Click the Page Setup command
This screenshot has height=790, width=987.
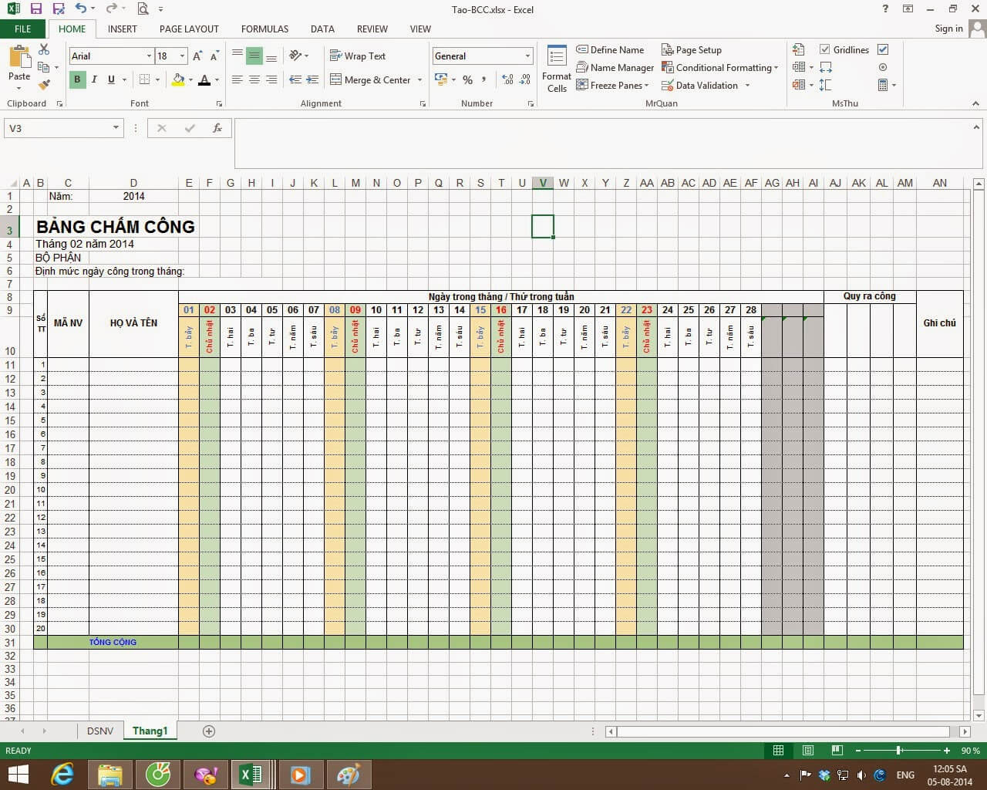coord(692,49)
